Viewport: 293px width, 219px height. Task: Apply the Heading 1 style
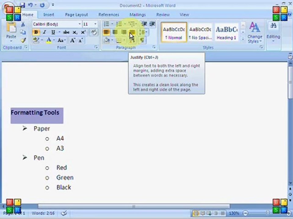click(x=226, y=33)
